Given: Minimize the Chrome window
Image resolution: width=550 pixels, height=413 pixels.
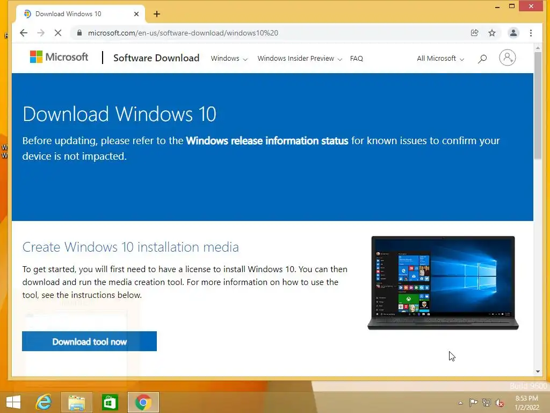Looking at the screenshot, I should tap(497, 6).
